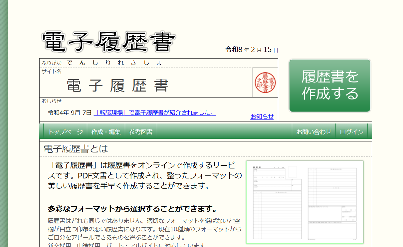Image resolution: width=403 pixels, height=247 pixels.
Task: Click the 電子履歴書 calligraphy logo at top
Action: (x=108, y=42)
